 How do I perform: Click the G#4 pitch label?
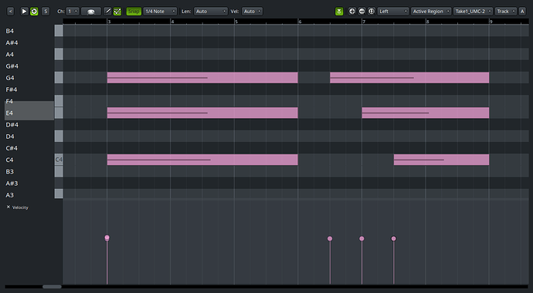[12, 66]
